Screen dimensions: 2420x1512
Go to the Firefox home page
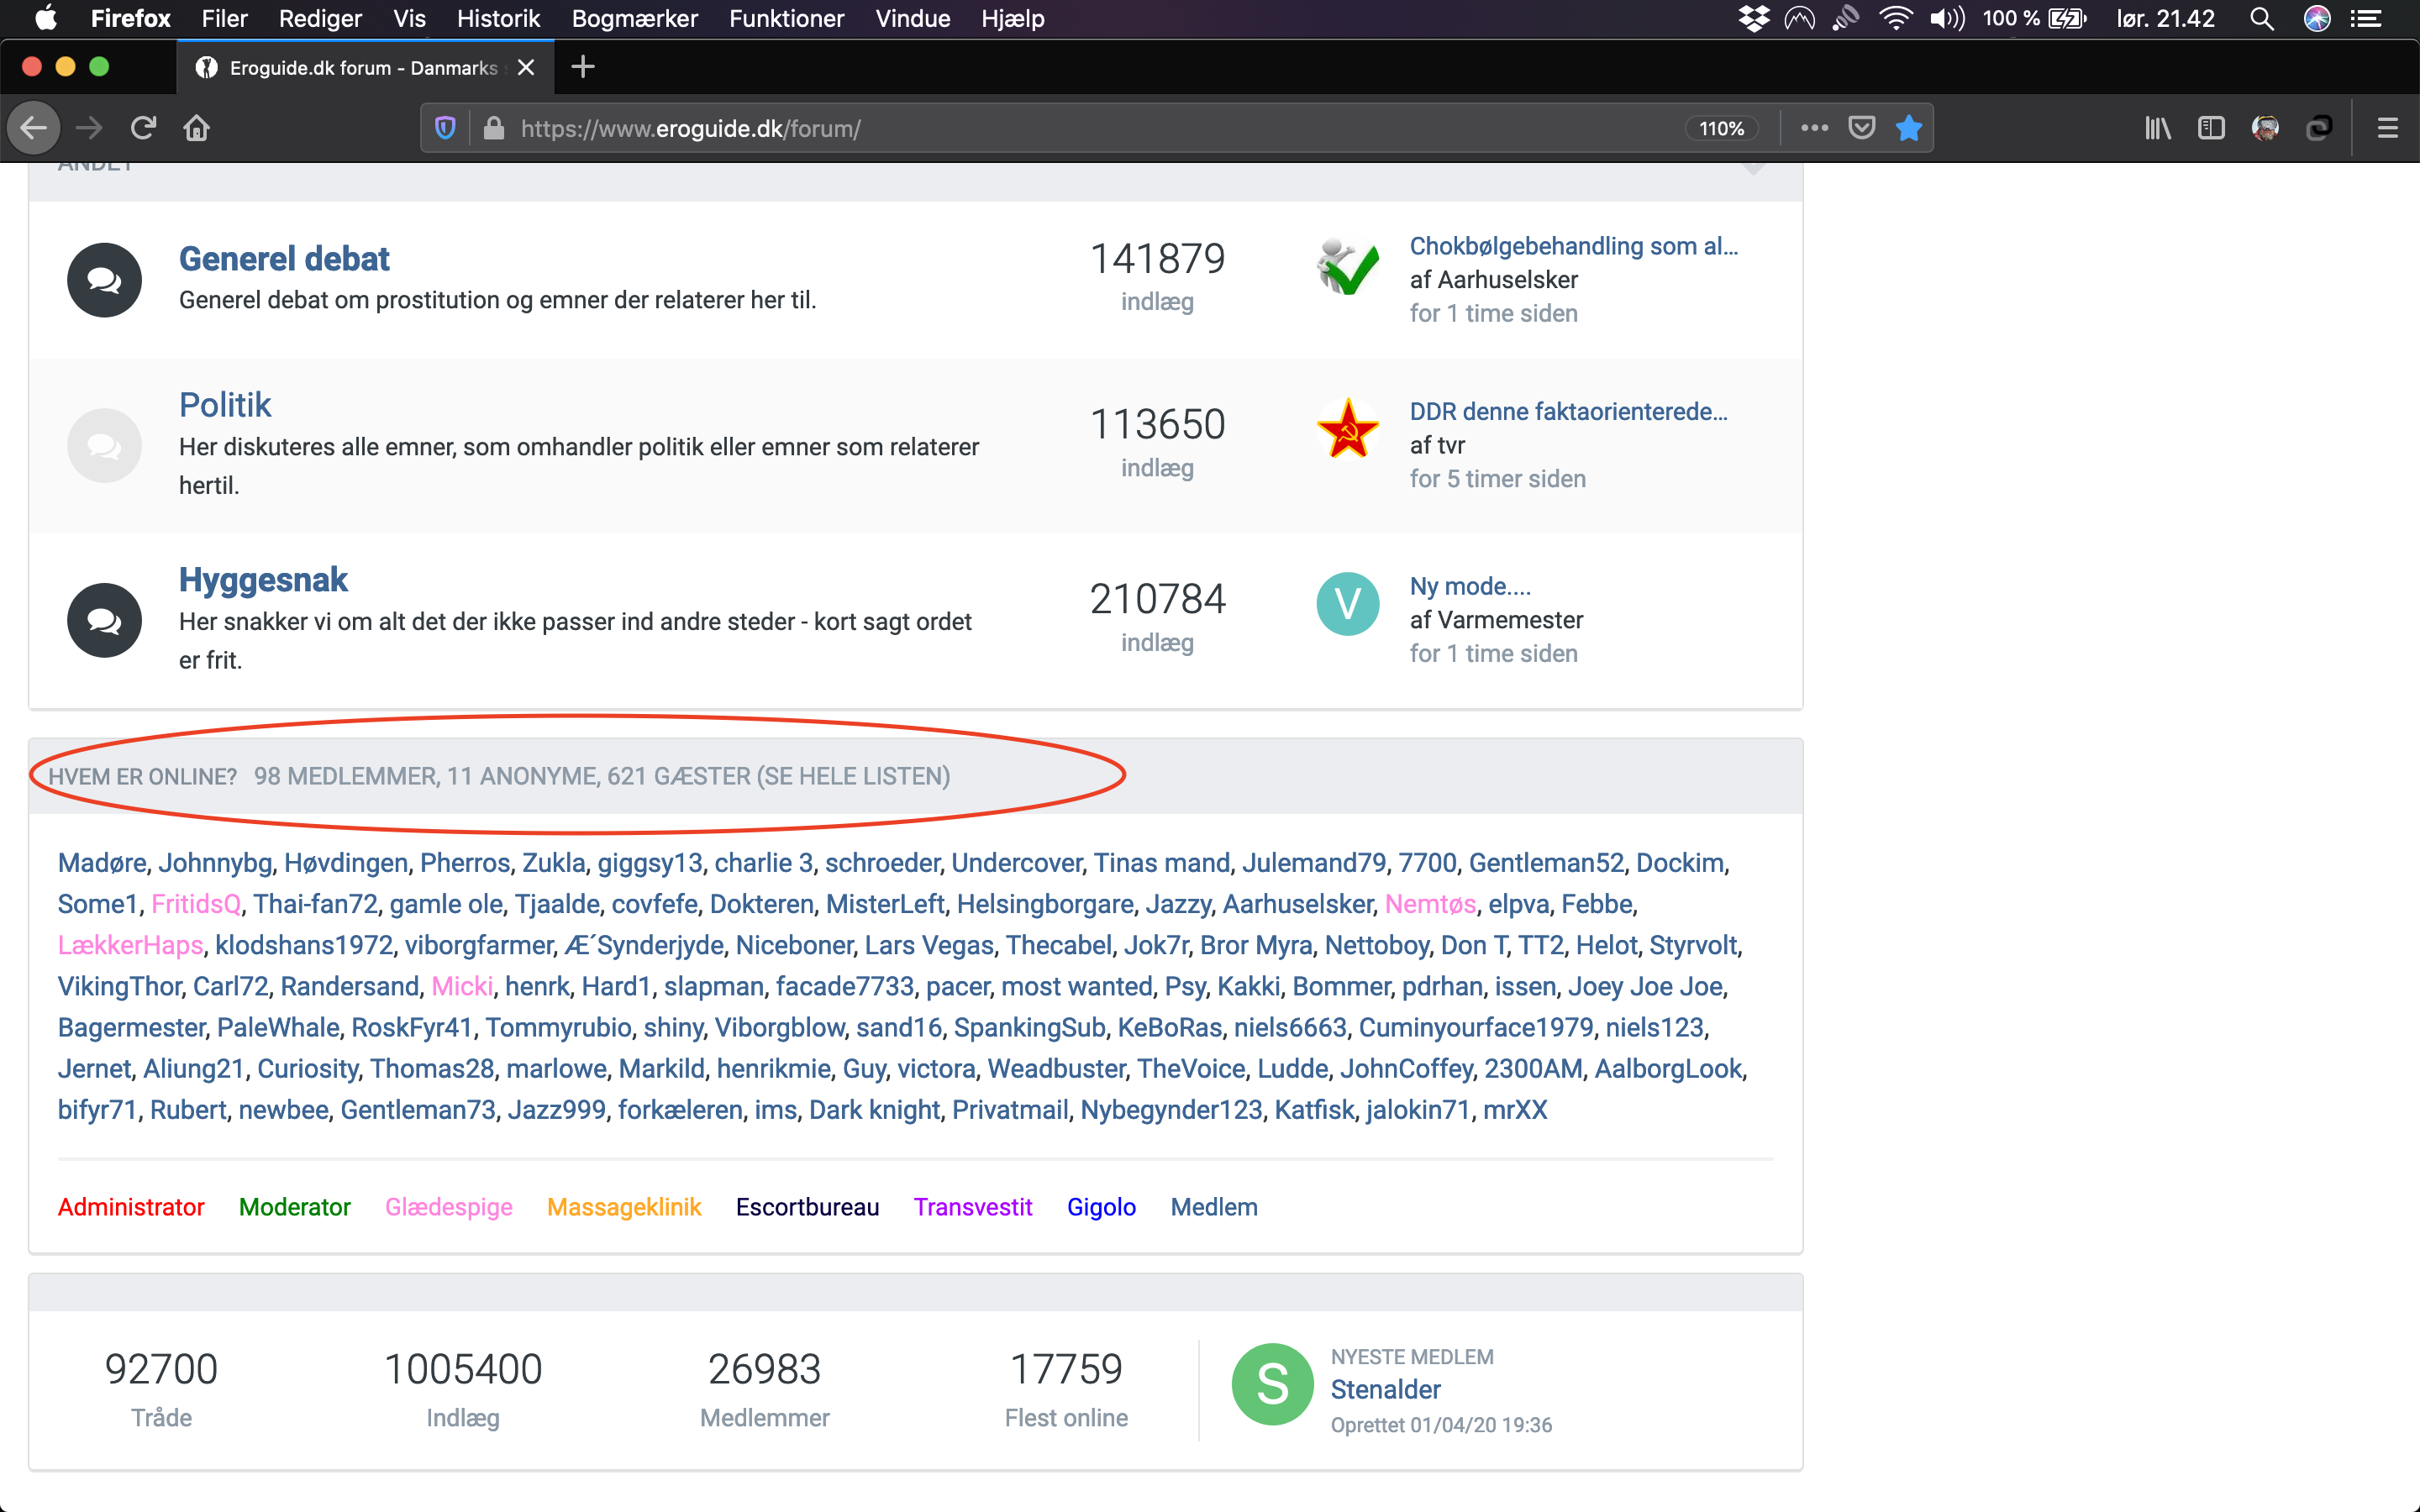tap(197, 128)
